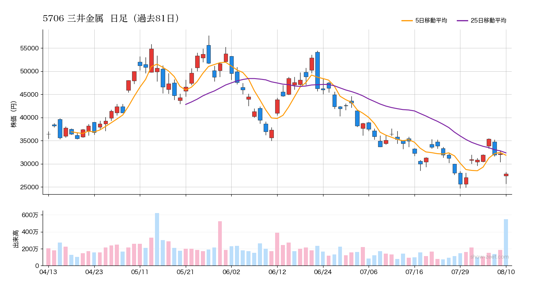The width and height of the screenshot is (533, 295).
Task: Click the 06/02 date label
Action: pos(231,272)
